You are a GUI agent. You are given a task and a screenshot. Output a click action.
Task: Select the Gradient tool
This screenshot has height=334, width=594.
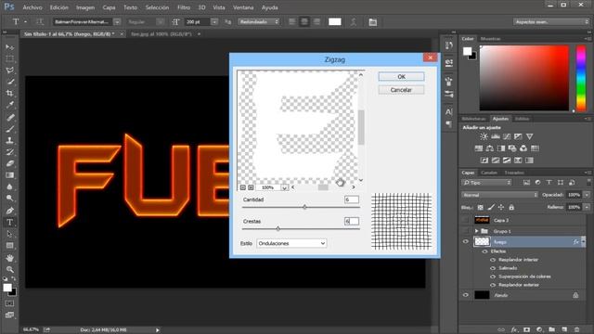(10, 175)
